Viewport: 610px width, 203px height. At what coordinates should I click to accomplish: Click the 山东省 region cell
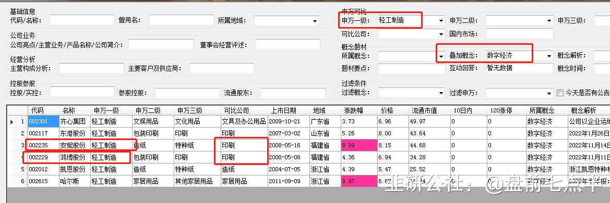click(x=325, y=134)
